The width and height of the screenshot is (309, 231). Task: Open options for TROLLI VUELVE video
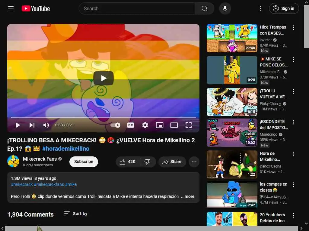[x=293, y=91]
